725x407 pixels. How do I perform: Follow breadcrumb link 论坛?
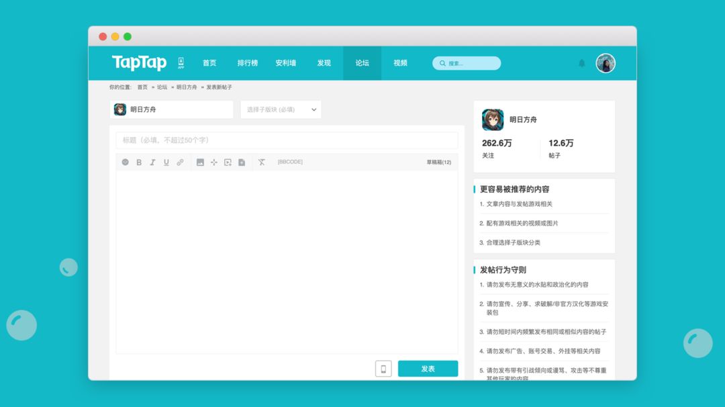pos(162,87)
